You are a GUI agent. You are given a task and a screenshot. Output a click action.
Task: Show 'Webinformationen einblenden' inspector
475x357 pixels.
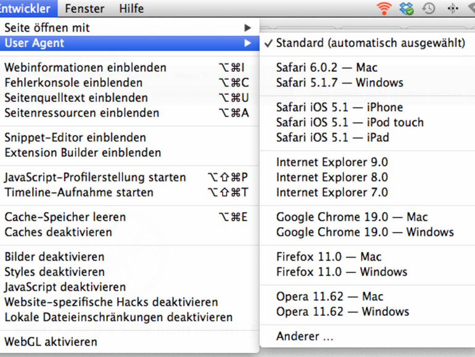pos(85,68)
